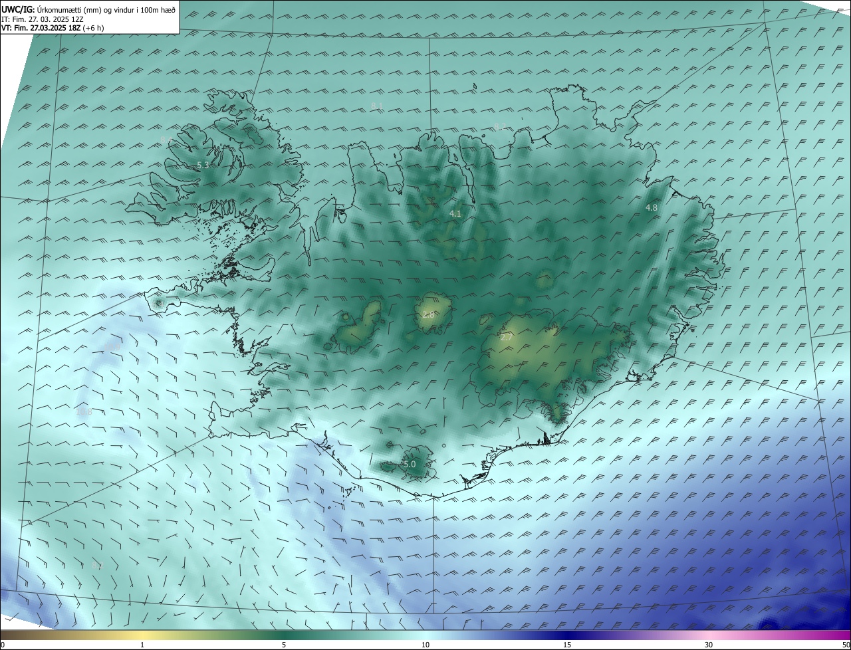Viewport: 851px width, 650px height.
Task: Click the yellow colorbar segment above the '1' tick
Action: click(142, 635)
